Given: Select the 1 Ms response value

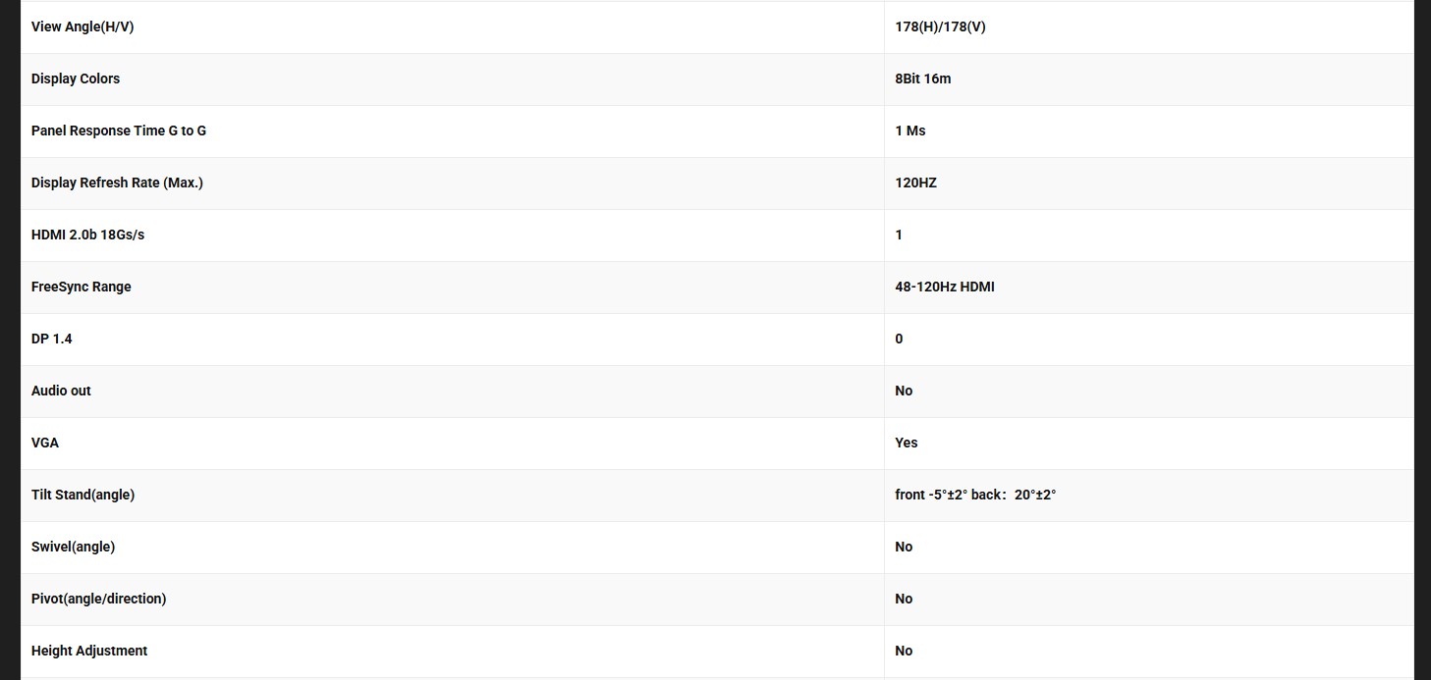Looking at the screenshot, I should [x=910, y=131].
